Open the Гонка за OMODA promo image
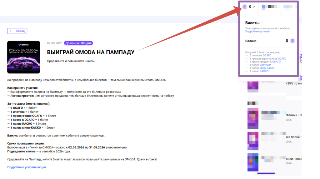This screenshot has width=320, height=179. [x=23, y=57]
